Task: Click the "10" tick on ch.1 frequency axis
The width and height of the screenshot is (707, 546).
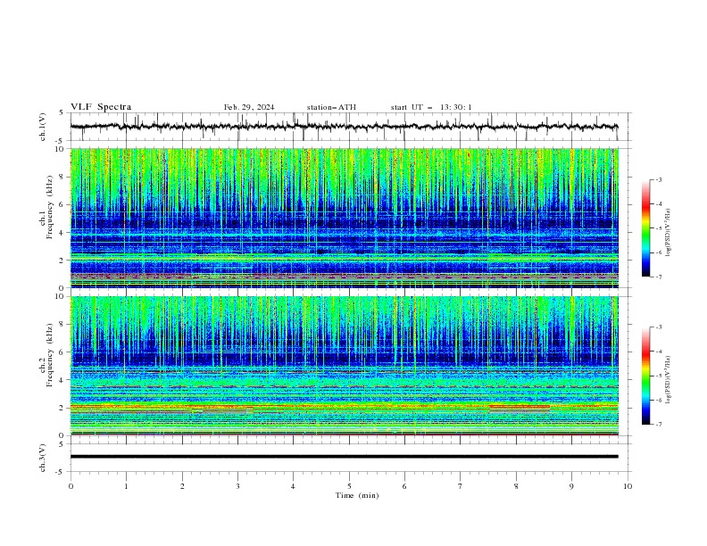Action: [x=62, y=149]
